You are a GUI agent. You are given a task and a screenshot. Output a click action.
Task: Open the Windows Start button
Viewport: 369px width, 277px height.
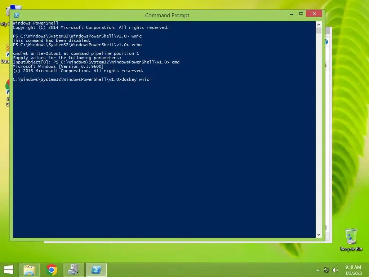9,270
